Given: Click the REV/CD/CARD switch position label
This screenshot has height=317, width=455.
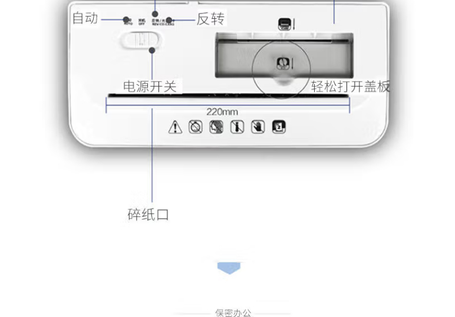Looking at the screenshot, I should 163,22.
